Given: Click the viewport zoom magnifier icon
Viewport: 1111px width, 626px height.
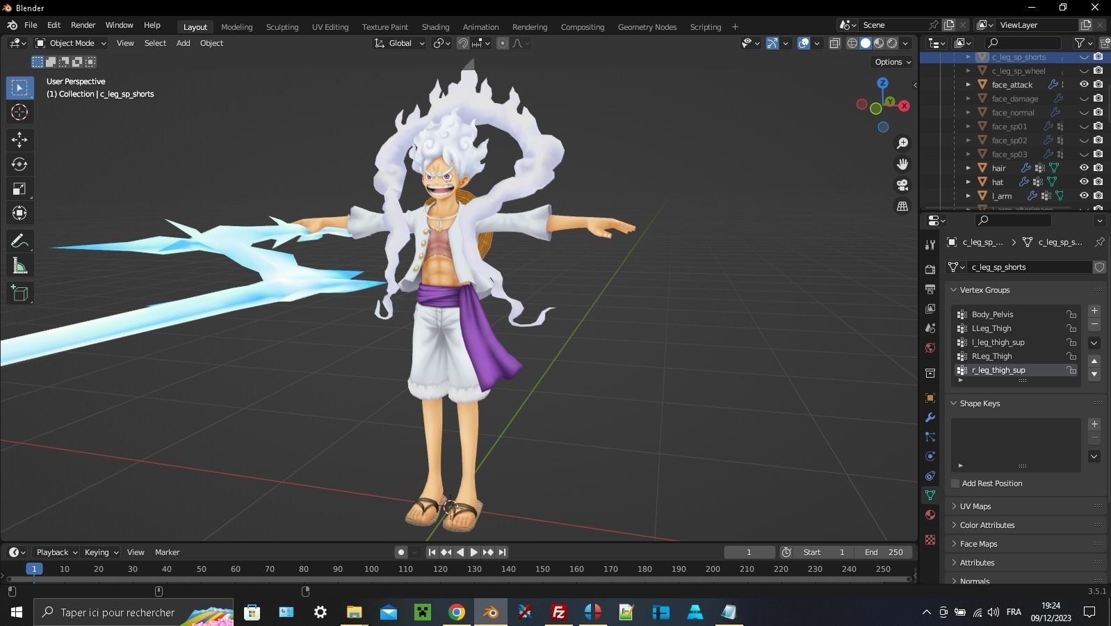Looking at the screenshot, I should (902, 143).
